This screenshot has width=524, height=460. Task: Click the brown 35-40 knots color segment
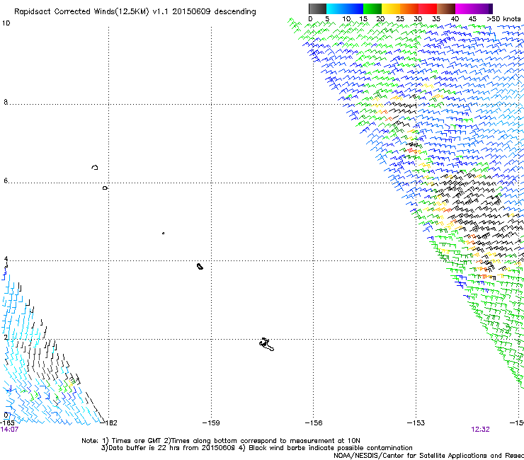point(446,8)
